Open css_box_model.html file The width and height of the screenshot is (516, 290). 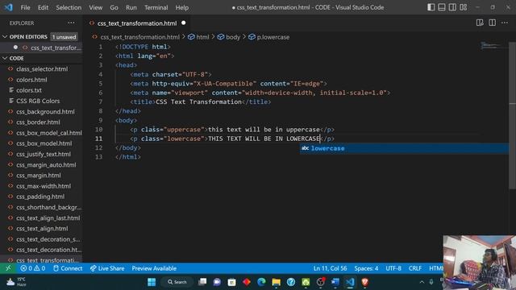44,143
